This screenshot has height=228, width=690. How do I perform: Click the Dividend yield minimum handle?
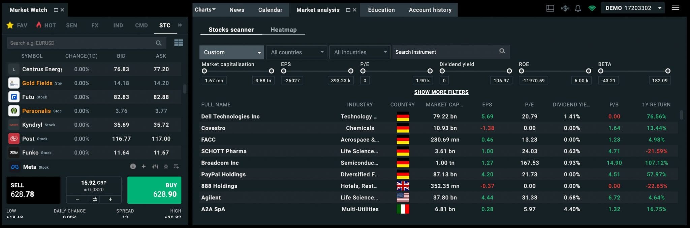tap(442, 71)
